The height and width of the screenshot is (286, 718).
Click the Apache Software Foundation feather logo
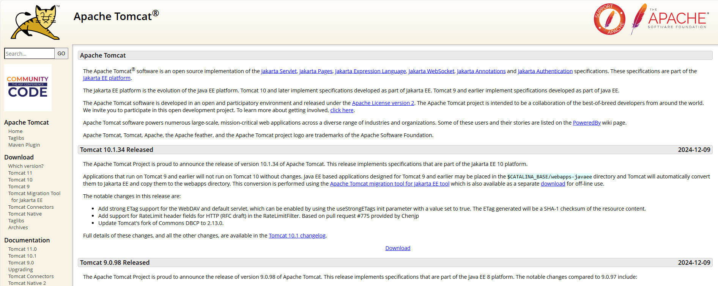[x=669, y=19]
